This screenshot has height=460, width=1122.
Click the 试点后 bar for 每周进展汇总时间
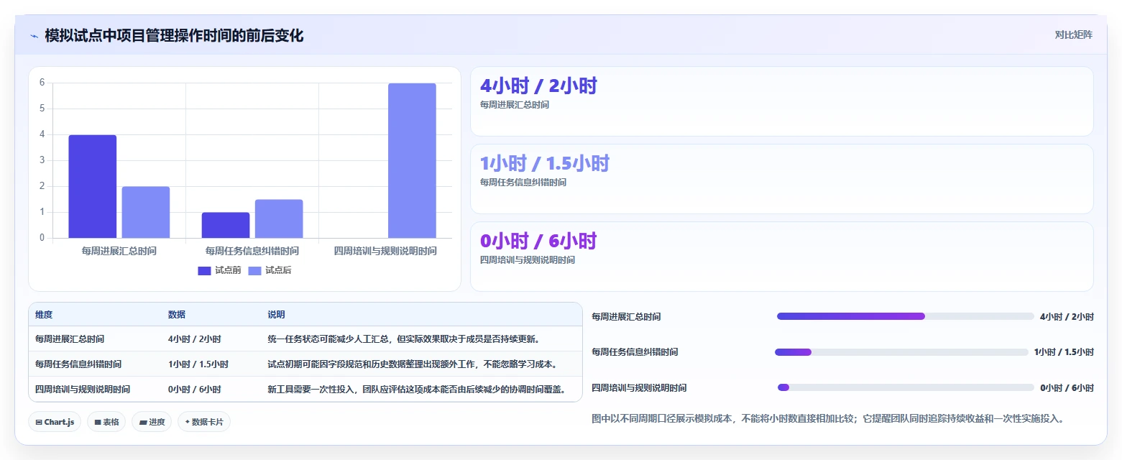click(146, 212)
